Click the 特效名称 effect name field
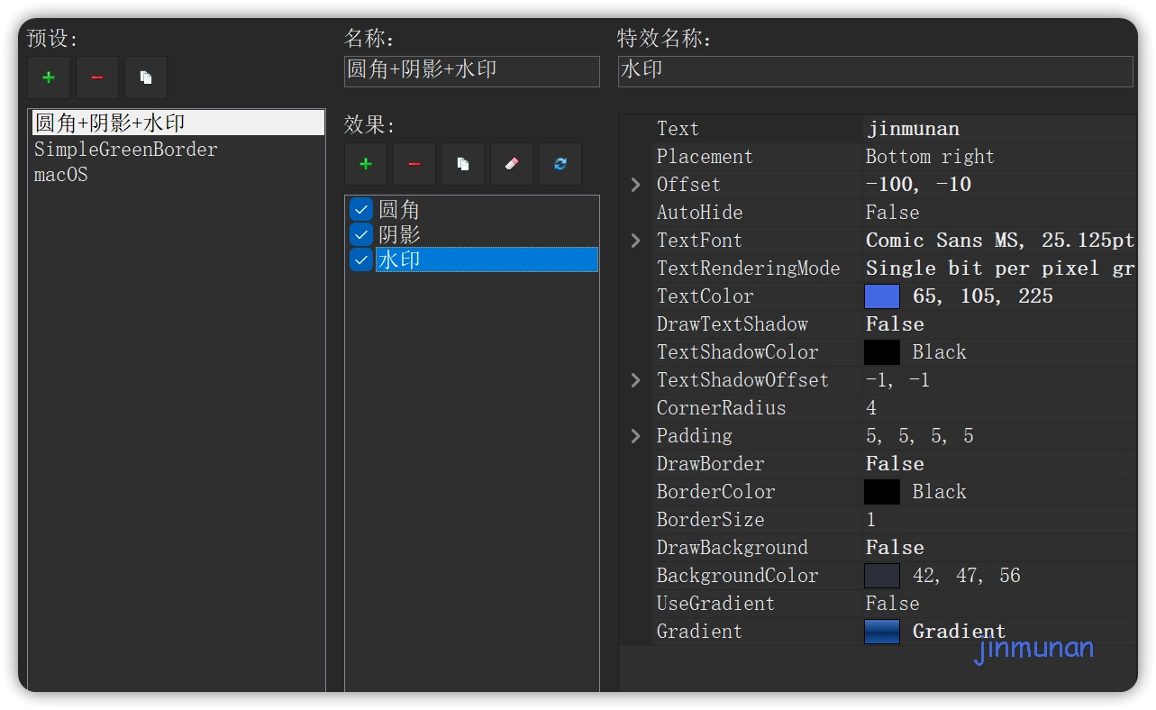The width and height of the screenshot is (1156, 710). click(x=875, y=71)
